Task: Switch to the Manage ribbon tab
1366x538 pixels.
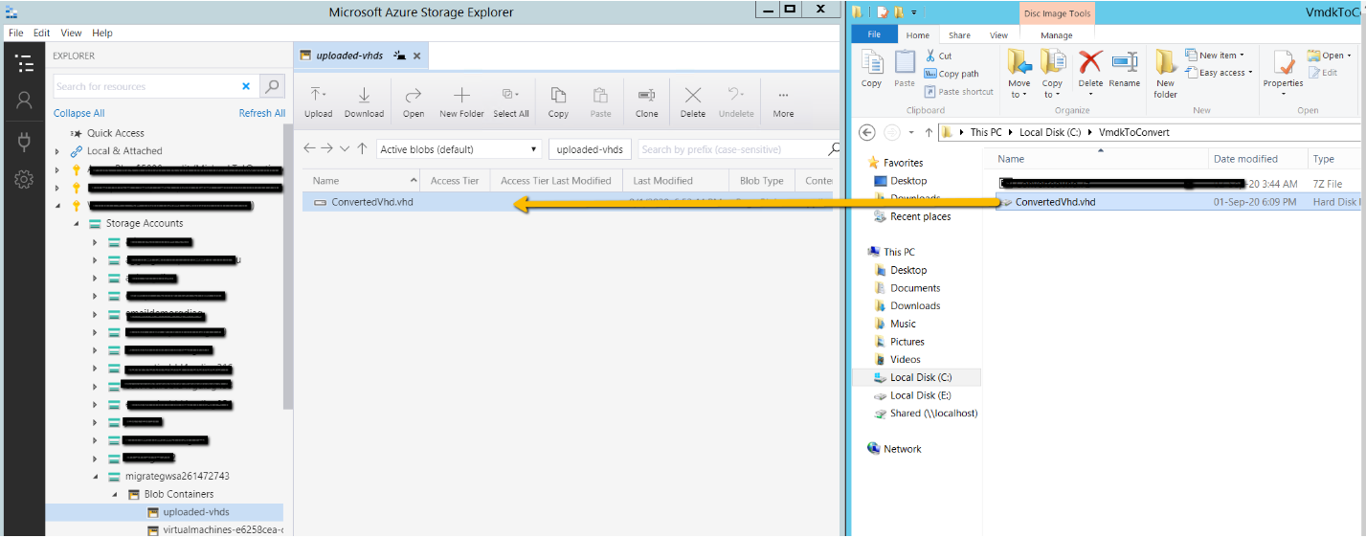Action: (x=1057, y=35)
